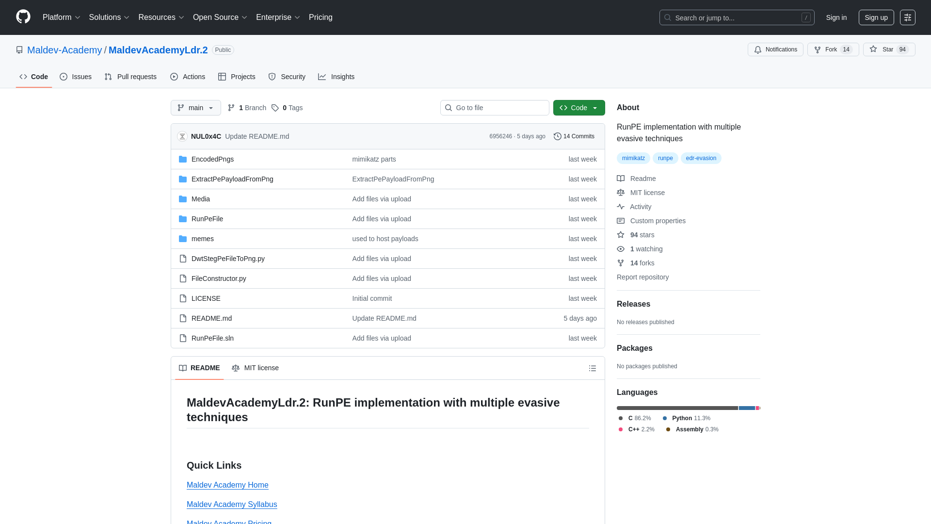The height and width of the screenshot is (524, 931).
Task: Expand the main branch selector
Action: (195, 108)
